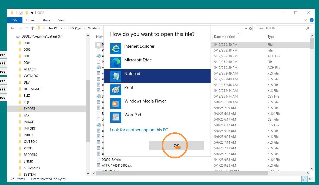Select the Microsoft Edge app icon
The width and height of the screenshot is (319, 185).
click(x=116, y=62)
